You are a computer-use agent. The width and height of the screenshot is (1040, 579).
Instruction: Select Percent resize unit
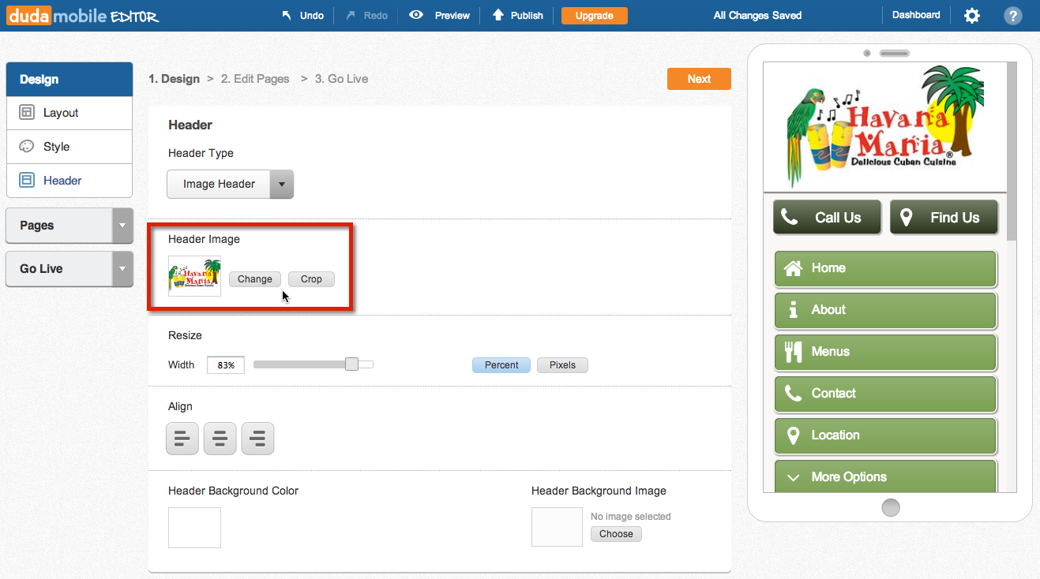click(501, 365)
